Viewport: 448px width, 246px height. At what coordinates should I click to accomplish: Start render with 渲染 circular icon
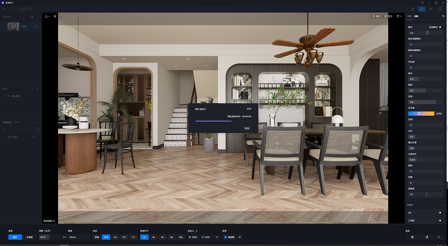pos(412,237)
